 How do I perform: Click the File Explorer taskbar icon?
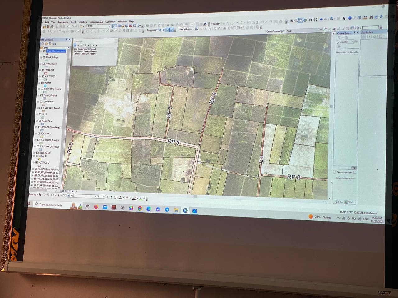point(176,210)
